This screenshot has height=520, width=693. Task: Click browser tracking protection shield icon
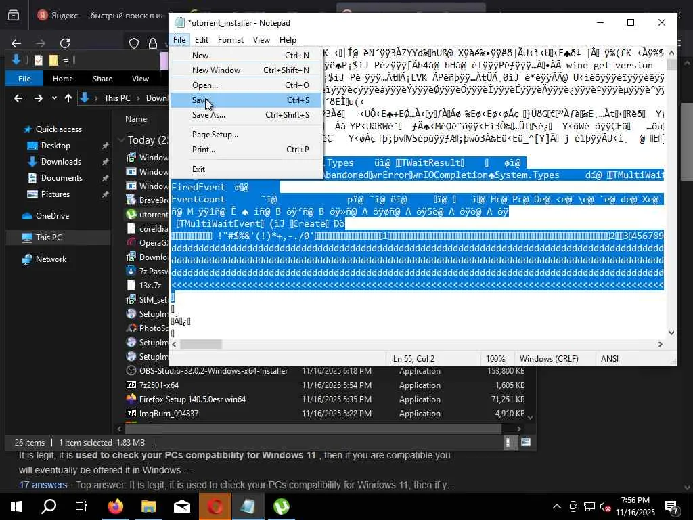134,43
